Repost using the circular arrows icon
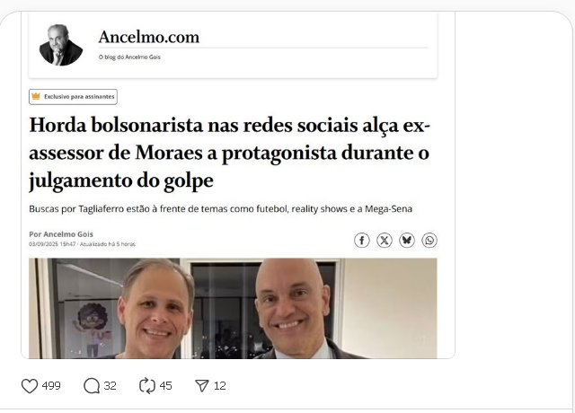Viewport: 575px width, 413px height. (x=147, y=386)
